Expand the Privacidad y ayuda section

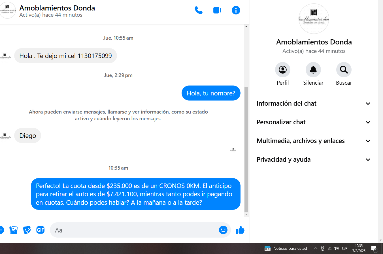(x=314, y=160)
